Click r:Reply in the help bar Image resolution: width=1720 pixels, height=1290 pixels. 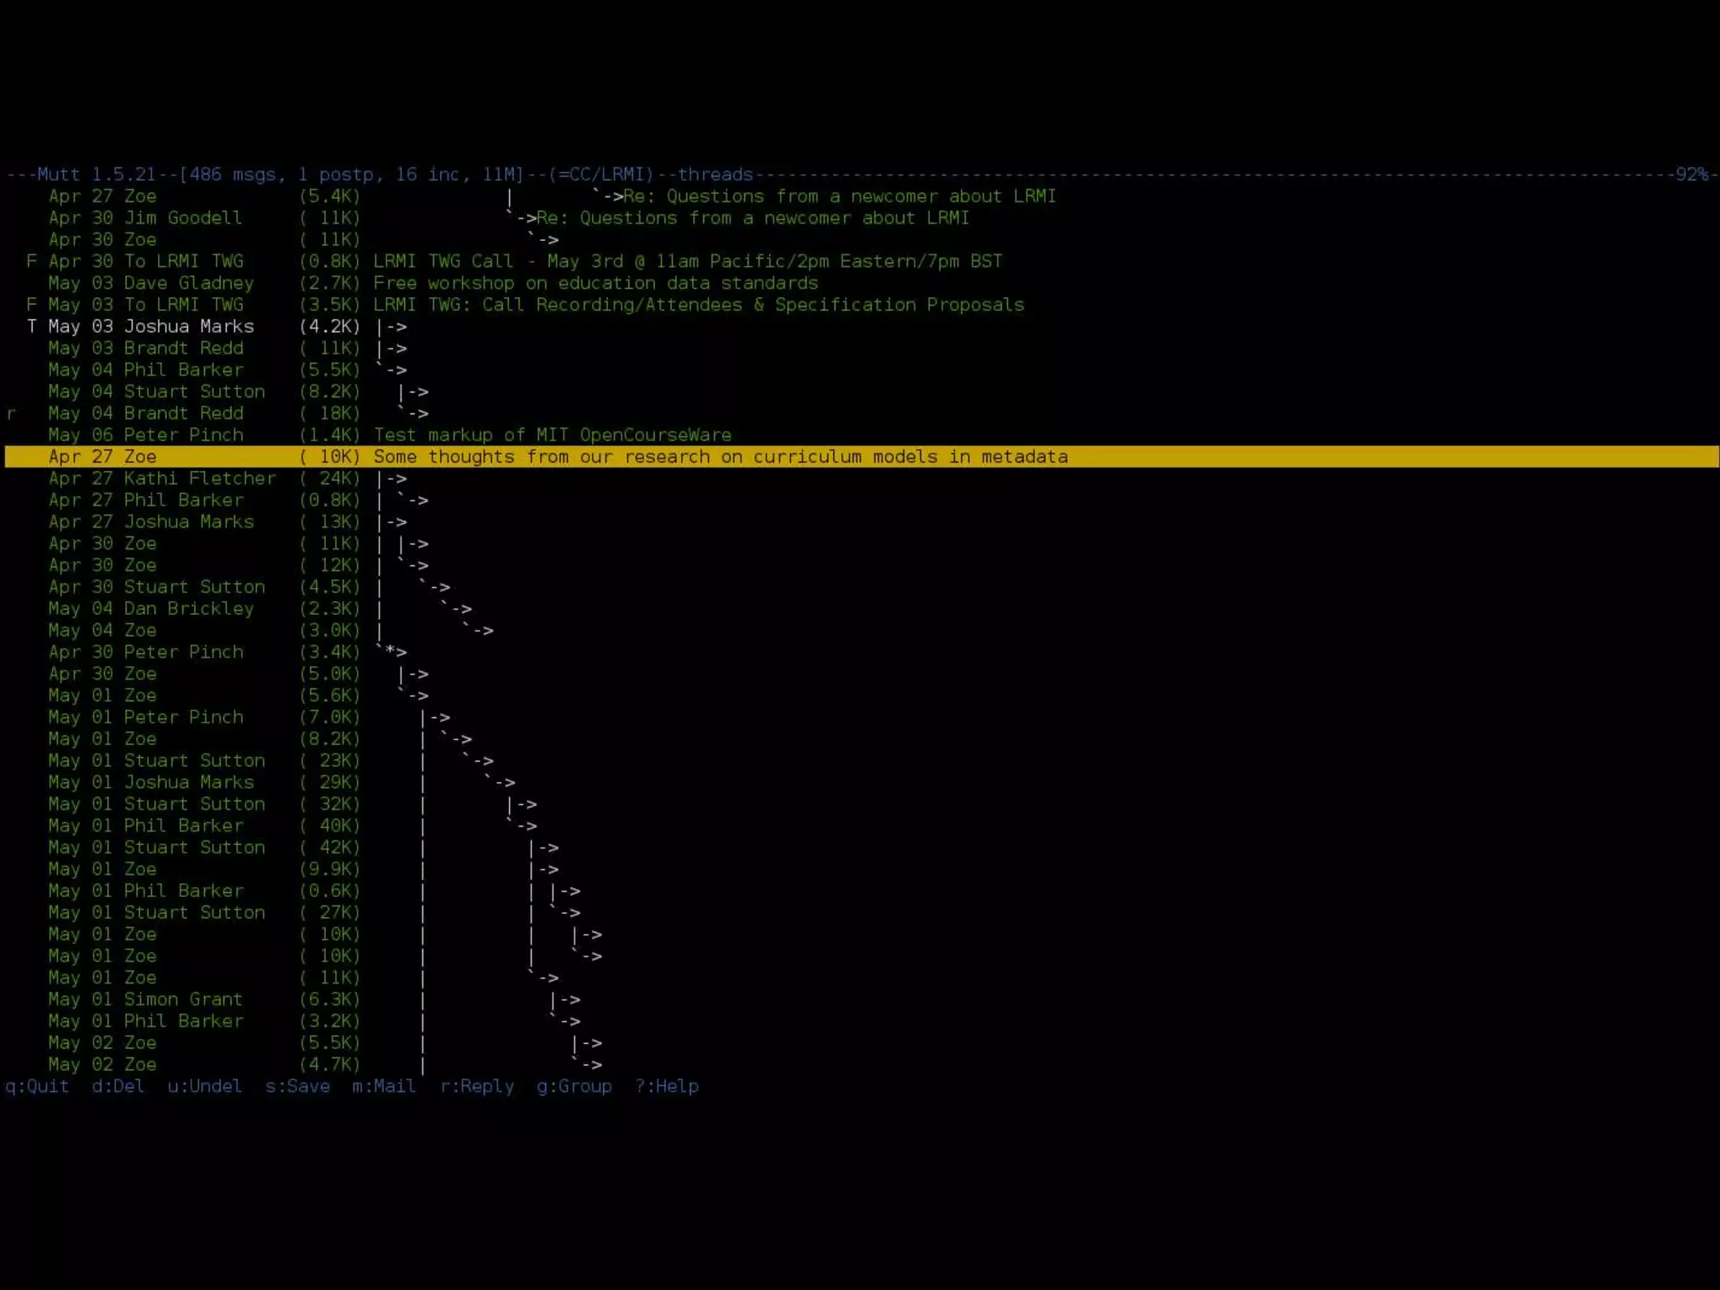pos(477,1086)
